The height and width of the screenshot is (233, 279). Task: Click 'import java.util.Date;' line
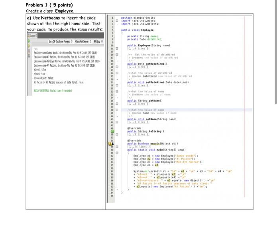(x=138, y=21)
